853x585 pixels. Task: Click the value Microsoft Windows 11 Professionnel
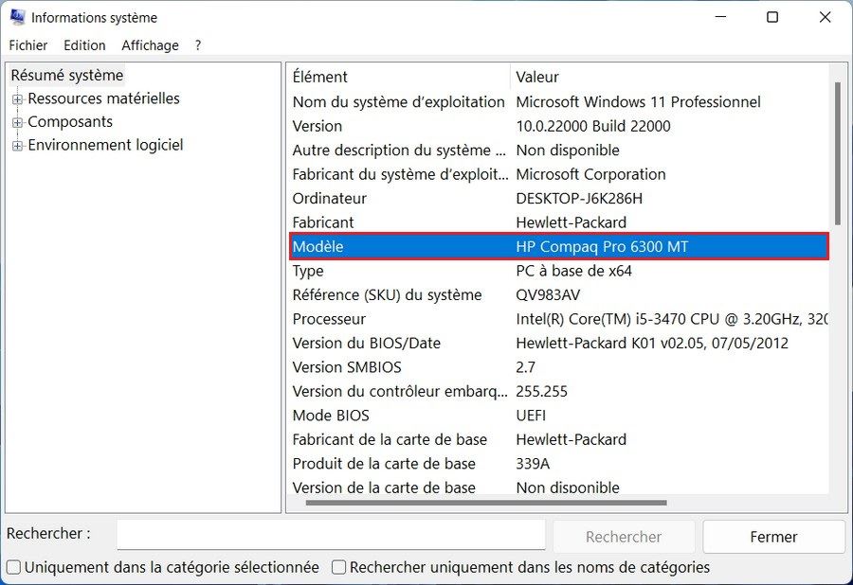point(638,102)
